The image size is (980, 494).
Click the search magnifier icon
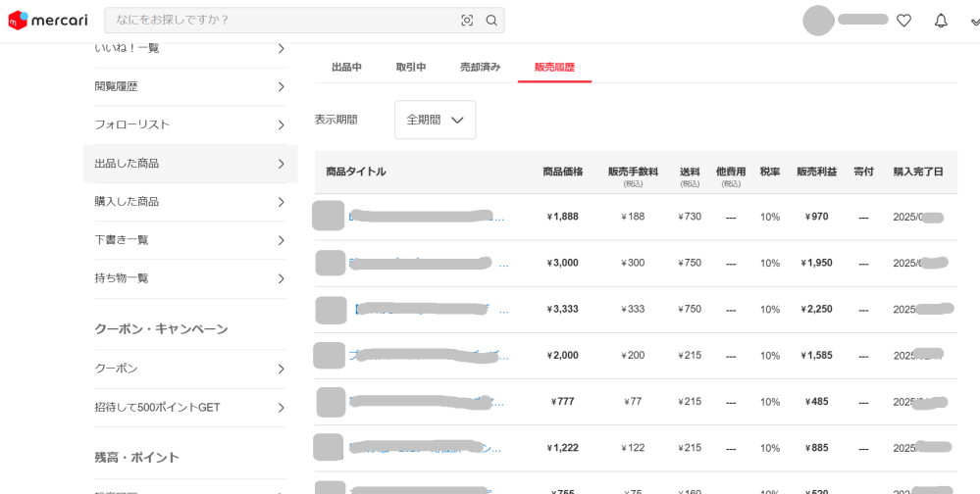click(x=491, y=21)
